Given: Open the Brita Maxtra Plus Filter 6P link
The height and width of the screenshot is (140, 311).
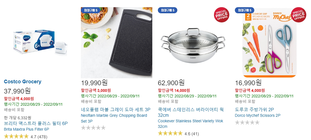Looking at the screenshot, I should (x=27, y=129).
